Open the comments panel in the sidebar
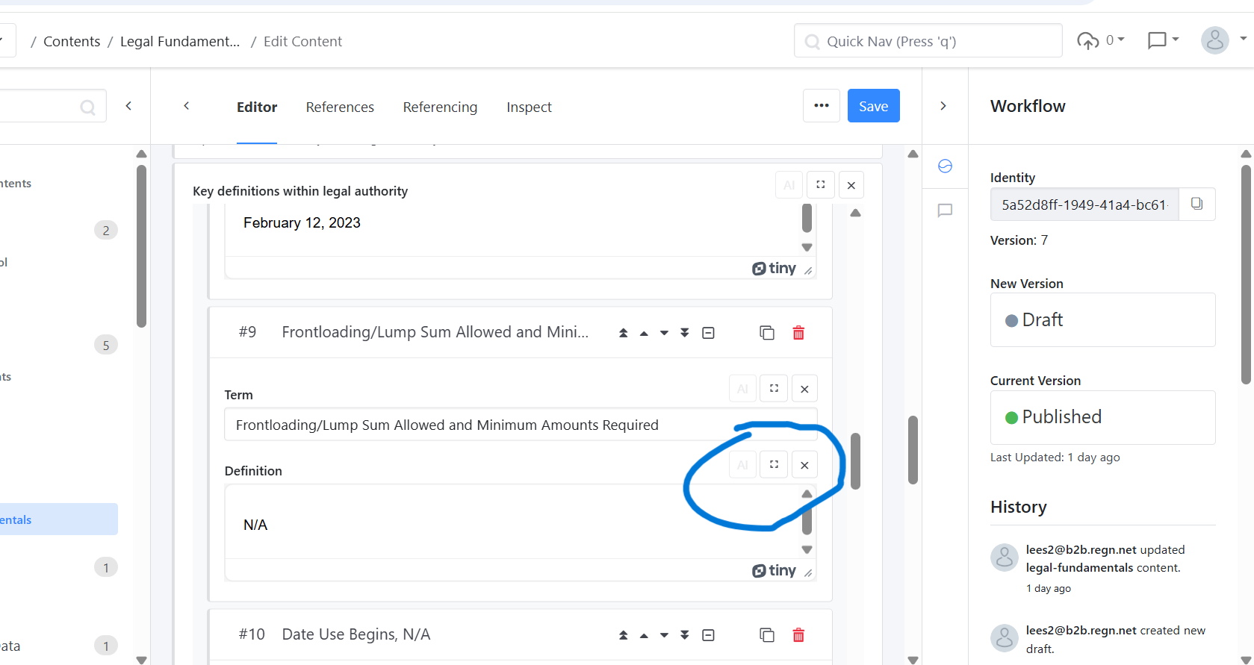 [x=945, y=210]
